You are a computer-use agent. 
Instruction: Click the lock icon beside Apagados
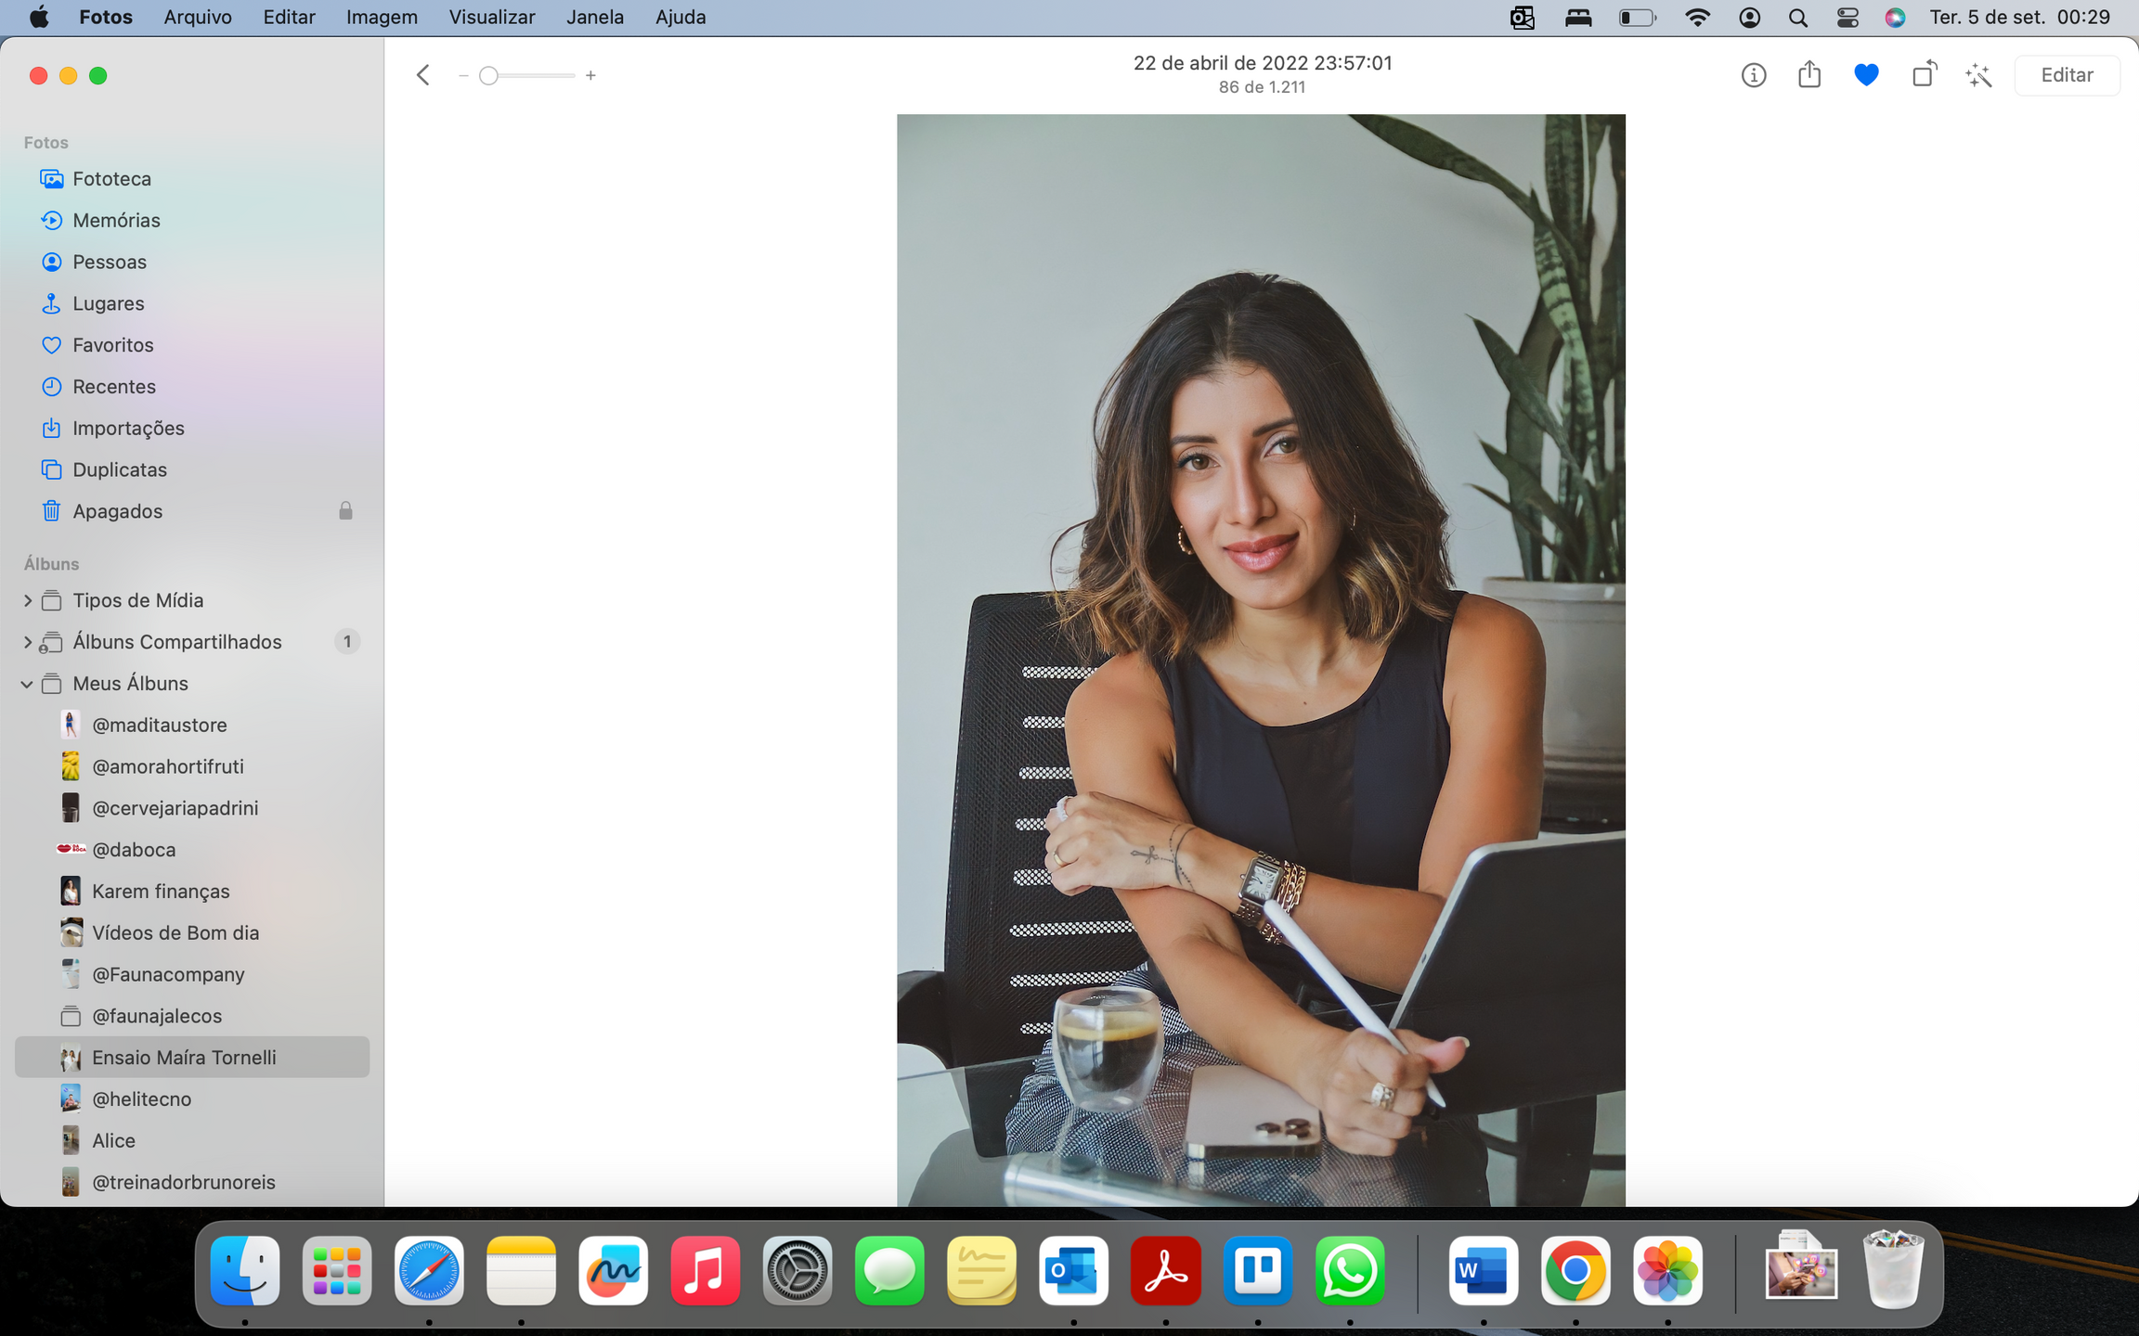345,511
